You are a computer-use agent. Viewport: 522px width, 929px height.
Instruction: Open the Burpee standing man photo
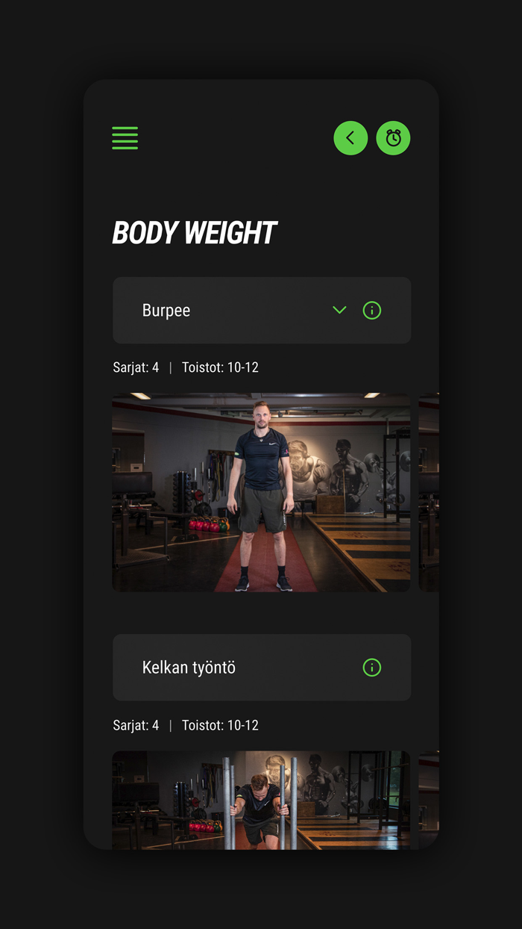click(x=261, y=493)
